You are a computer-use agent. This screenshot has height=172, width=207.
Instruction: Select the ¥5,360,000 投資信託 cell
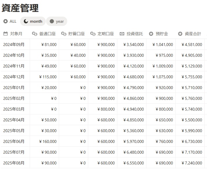click(132, 131)
